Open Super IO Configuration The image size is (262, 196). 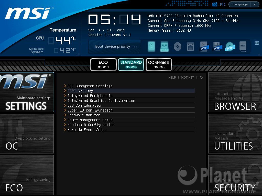pos(129,110)
